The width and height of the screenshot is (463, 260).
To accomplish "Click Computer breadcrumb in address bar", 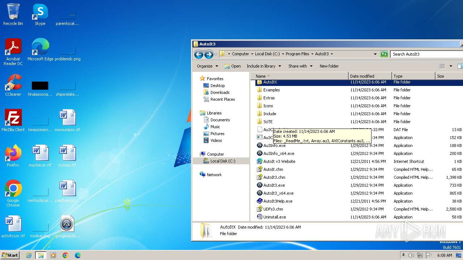I will point(240,54).
